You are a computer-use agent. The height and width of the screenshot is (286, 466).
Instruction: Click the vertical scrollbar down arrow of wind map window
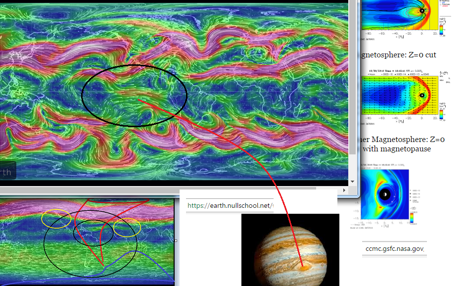[352, 182]
